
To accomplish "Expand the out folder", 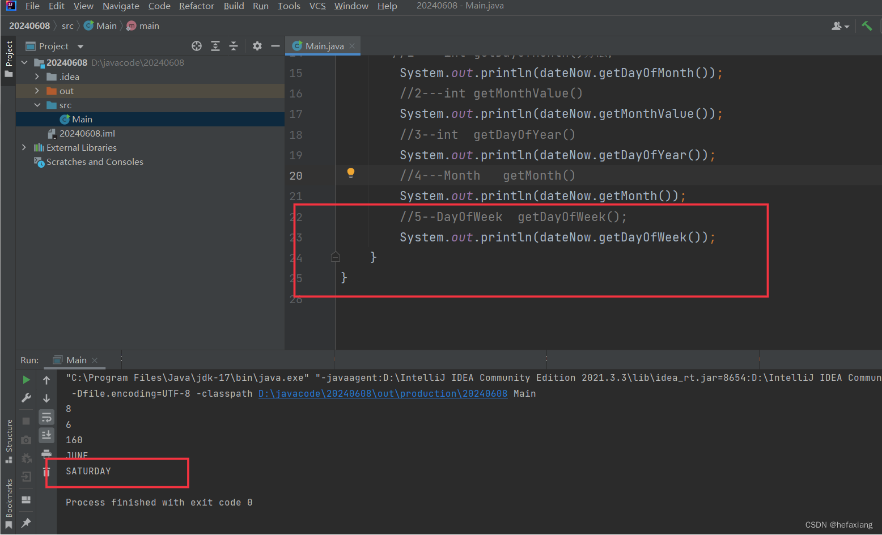I will point(37,91).
